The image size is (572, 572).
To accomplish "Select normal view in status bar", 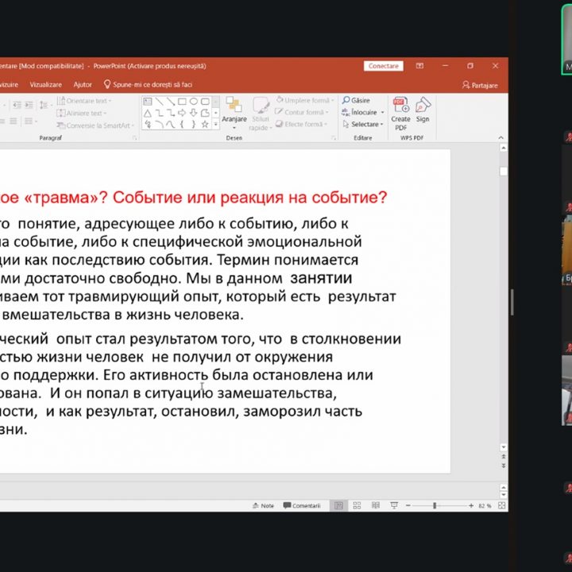I will click(x=339, y=505).
